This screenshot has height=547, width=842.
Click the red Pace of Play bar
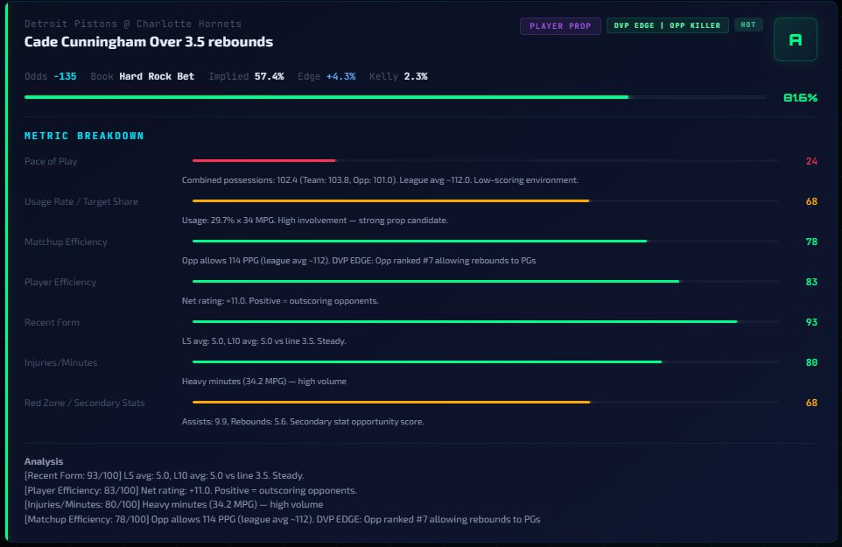click(263, 160)
